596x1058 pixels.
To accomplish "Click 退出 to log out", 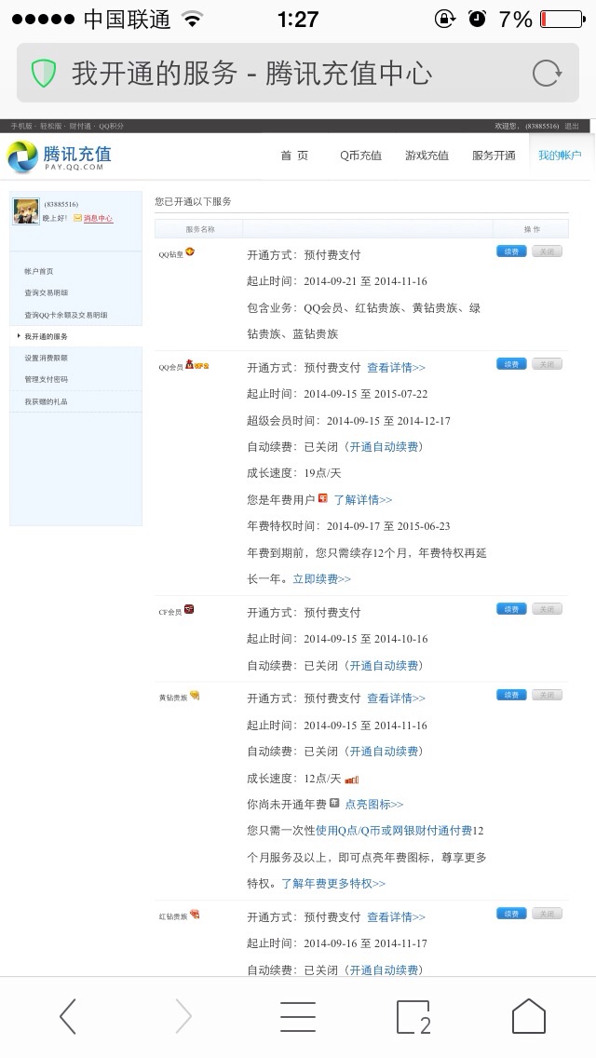I will [x=571, y=126].
